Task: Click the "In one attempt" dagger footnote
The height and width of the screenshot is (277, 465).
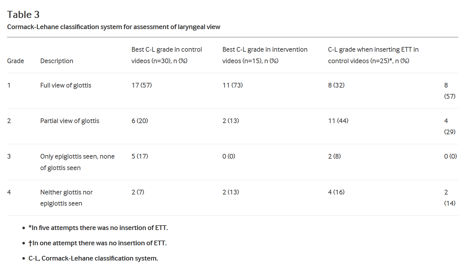Action: [98, 243]
